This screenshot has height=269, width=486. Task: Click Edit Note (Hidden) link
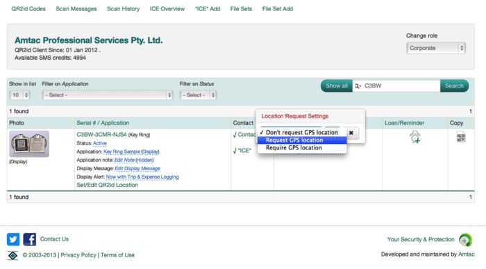(x=134, y=160)
